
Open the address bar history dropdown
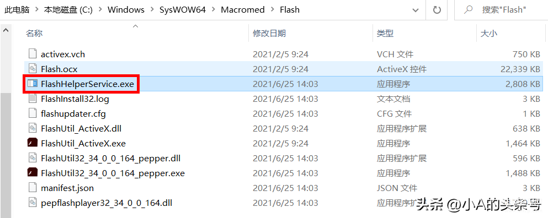[415, 10]
